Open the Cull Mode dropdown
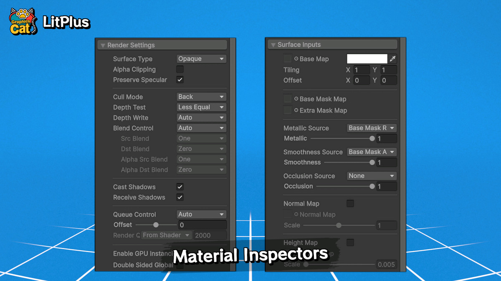Image resolution: width=501 pixels, height=281 pixels. click(x=201, y=97)
